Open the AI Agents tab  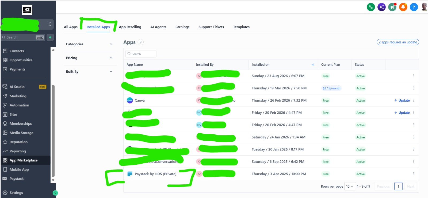click(158, 27)
